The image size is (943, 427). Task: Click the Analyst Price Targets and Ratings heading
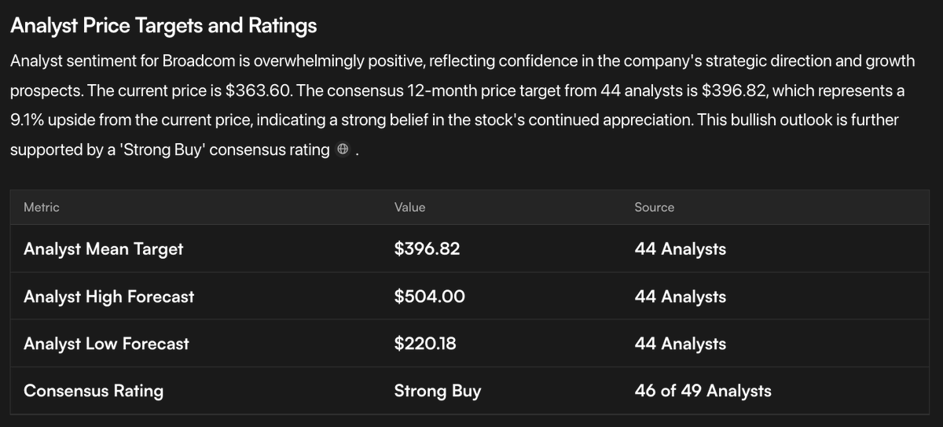pos(163,26)
